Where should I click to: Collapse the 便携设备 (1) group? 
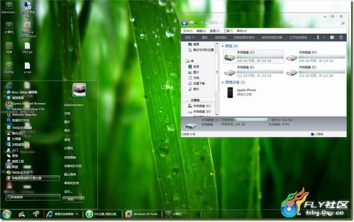[223, 82]
